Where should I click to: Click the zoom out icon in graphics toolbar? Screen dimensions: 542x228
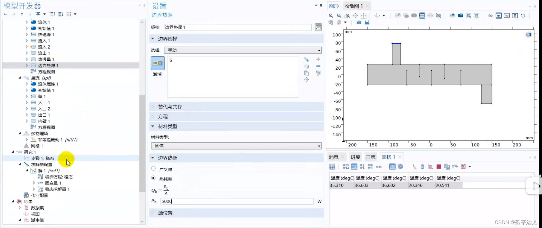[x=339, y=16]
